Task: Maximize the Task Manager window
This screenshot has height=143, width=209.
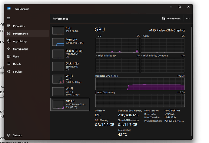Action: pos(180,7)
